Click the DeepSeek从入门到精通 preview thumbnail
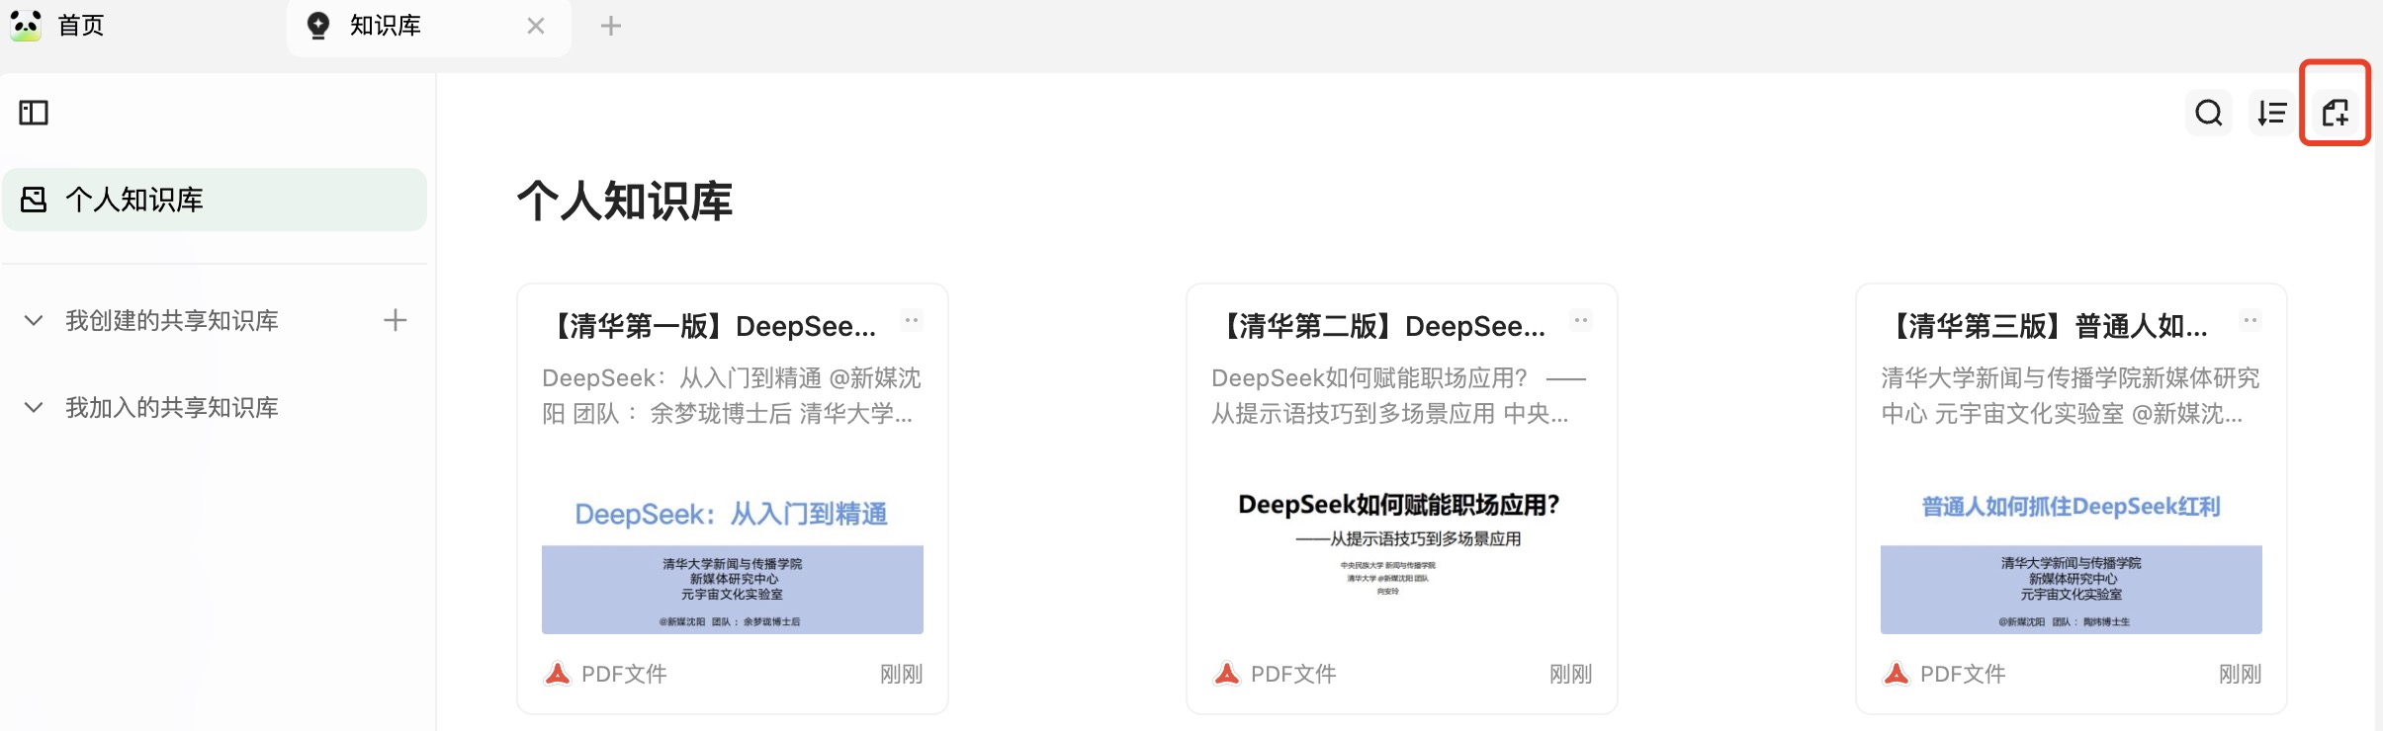Viewport: 2383px width, 731px height. click(732, 565)
